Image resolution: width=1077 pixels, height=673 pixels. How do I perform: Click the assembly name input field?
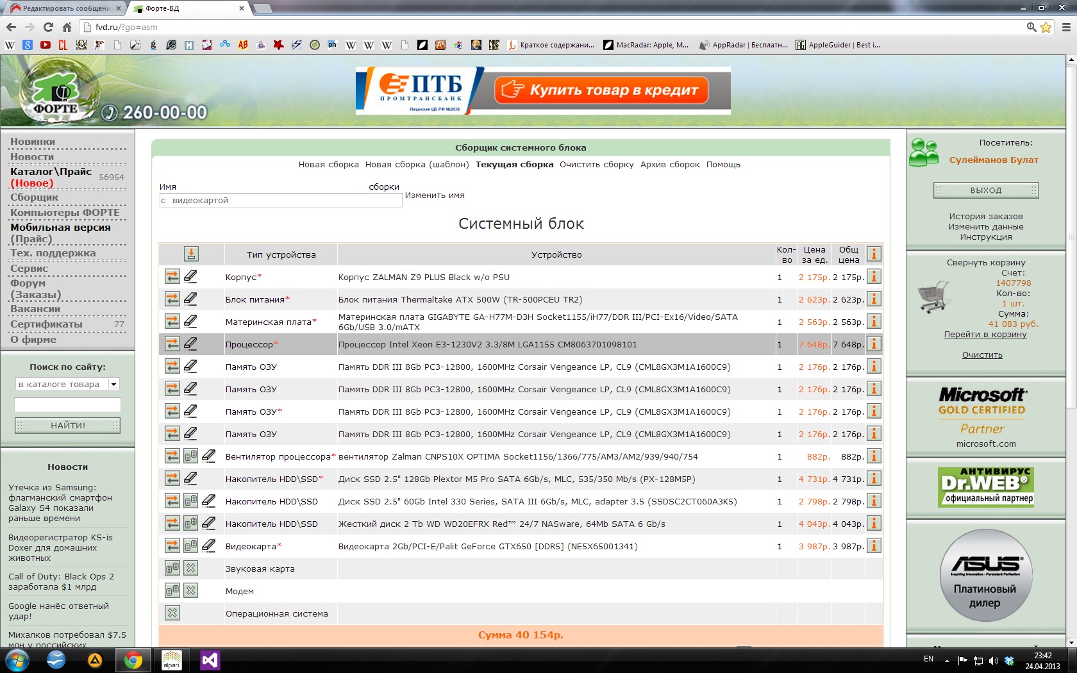(x=281, y=200)
